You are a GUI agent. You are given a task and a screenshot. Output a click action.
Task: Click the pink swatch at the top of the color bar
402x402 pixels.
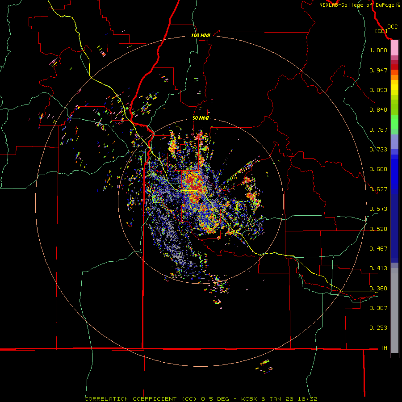tap(394, 48)
